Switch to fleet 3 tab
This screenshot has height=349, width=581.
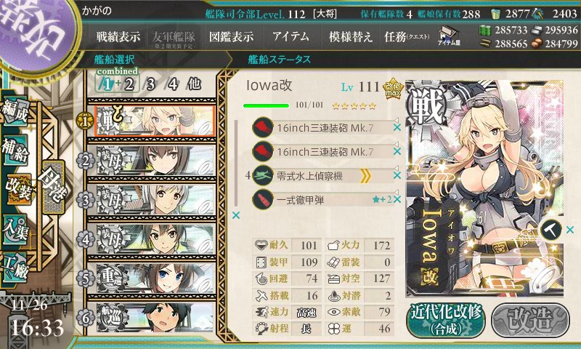(x=150, y=84)
